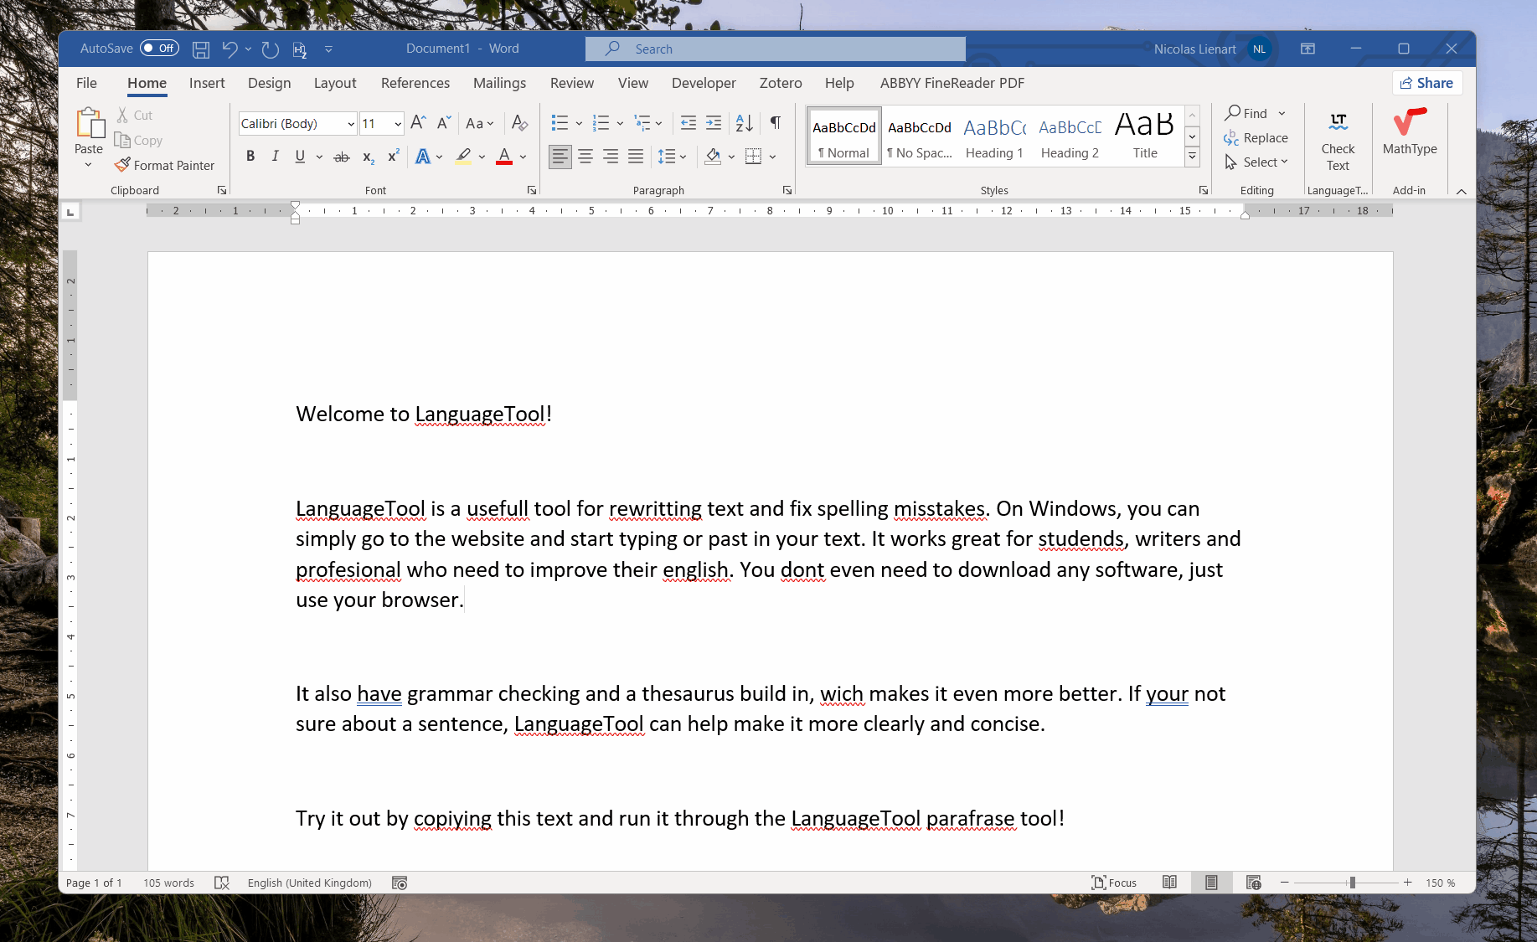Toggle strikethrough formatting
This screenshot has width=1537, height=942.
tap(342, 157)
